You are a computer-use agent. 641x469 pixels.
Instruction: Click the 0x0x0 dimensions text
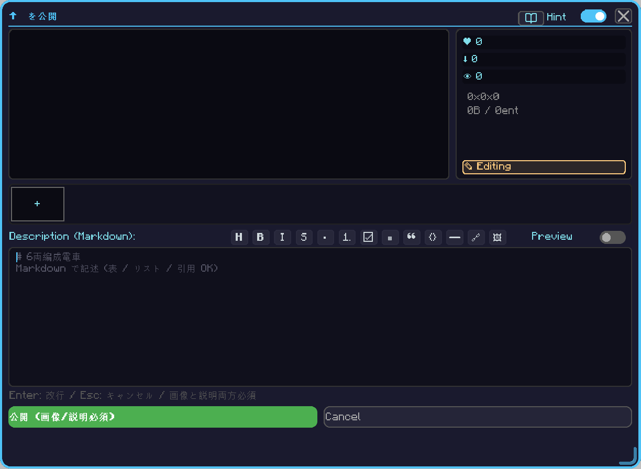[x=483, y=97]
